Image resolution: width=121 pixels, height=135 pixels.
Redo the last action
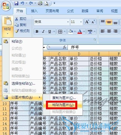[x=31, y=3]
